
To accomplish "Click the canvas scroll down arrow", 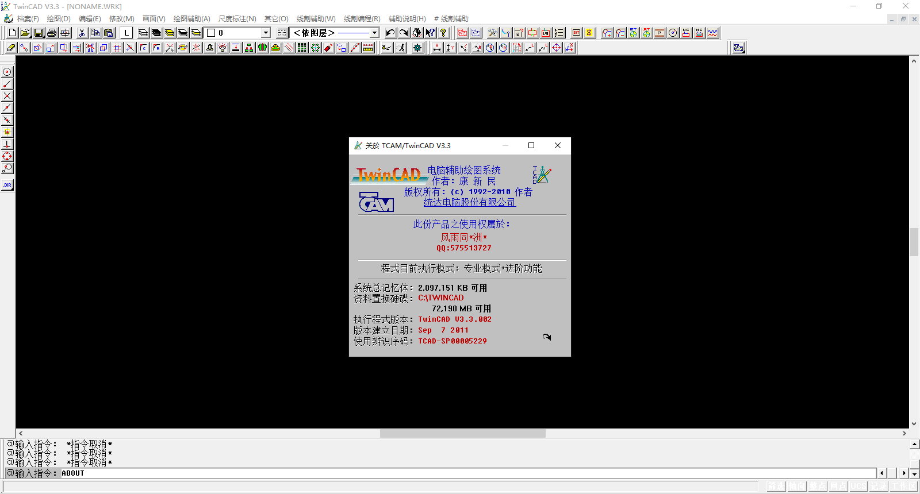I will coord(914,424).
